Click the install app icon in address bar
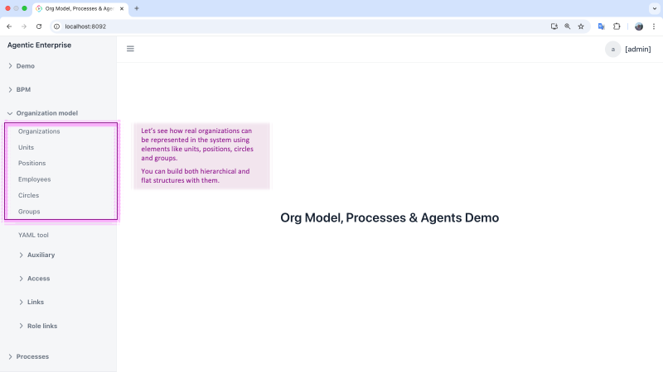 click(554, 26)
